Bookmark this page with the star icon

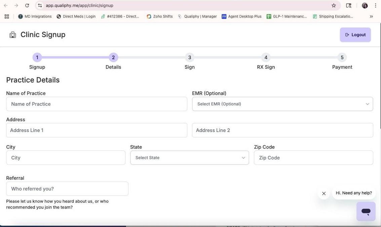pyautogui.click(x=334, y=5)
